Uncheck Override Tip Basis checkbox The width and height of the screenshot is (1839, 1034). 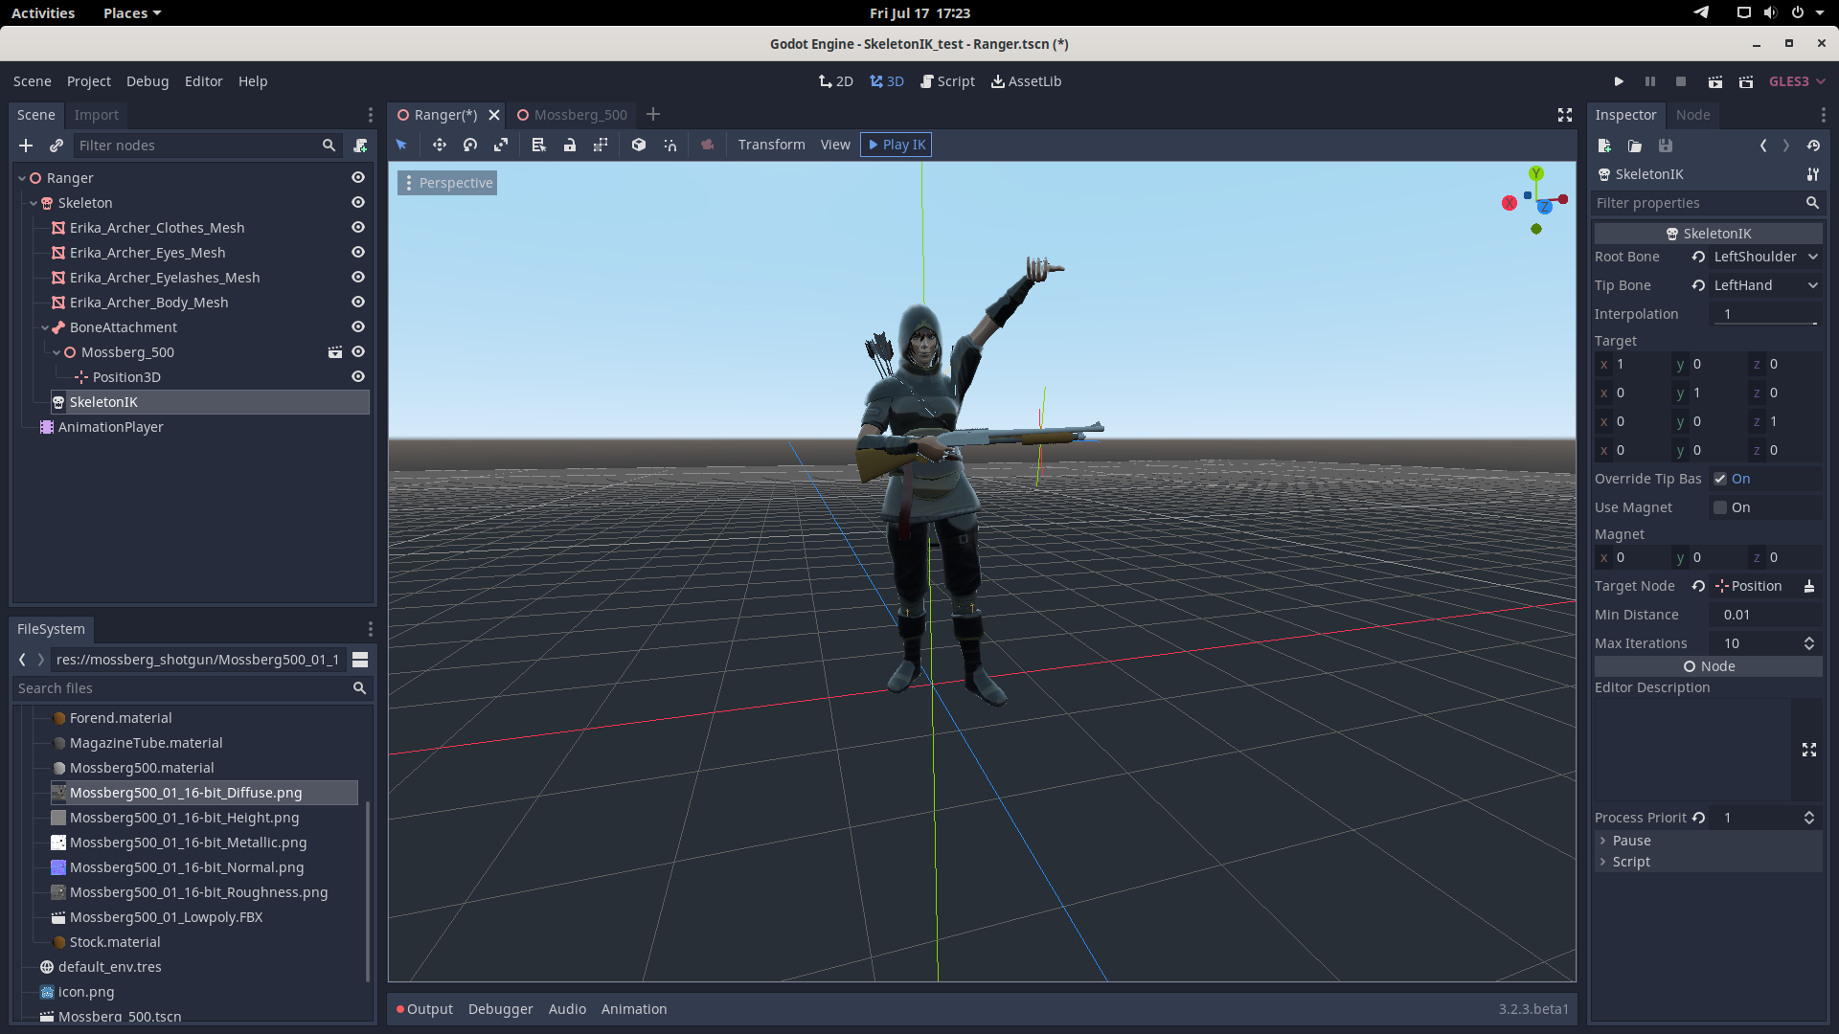[1720, 479]
